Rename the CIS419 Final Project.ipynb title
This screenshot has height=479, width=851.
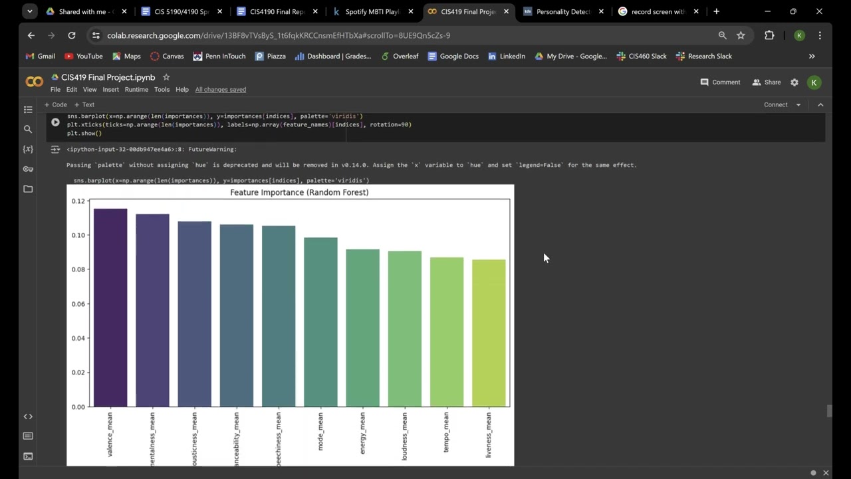108,77
